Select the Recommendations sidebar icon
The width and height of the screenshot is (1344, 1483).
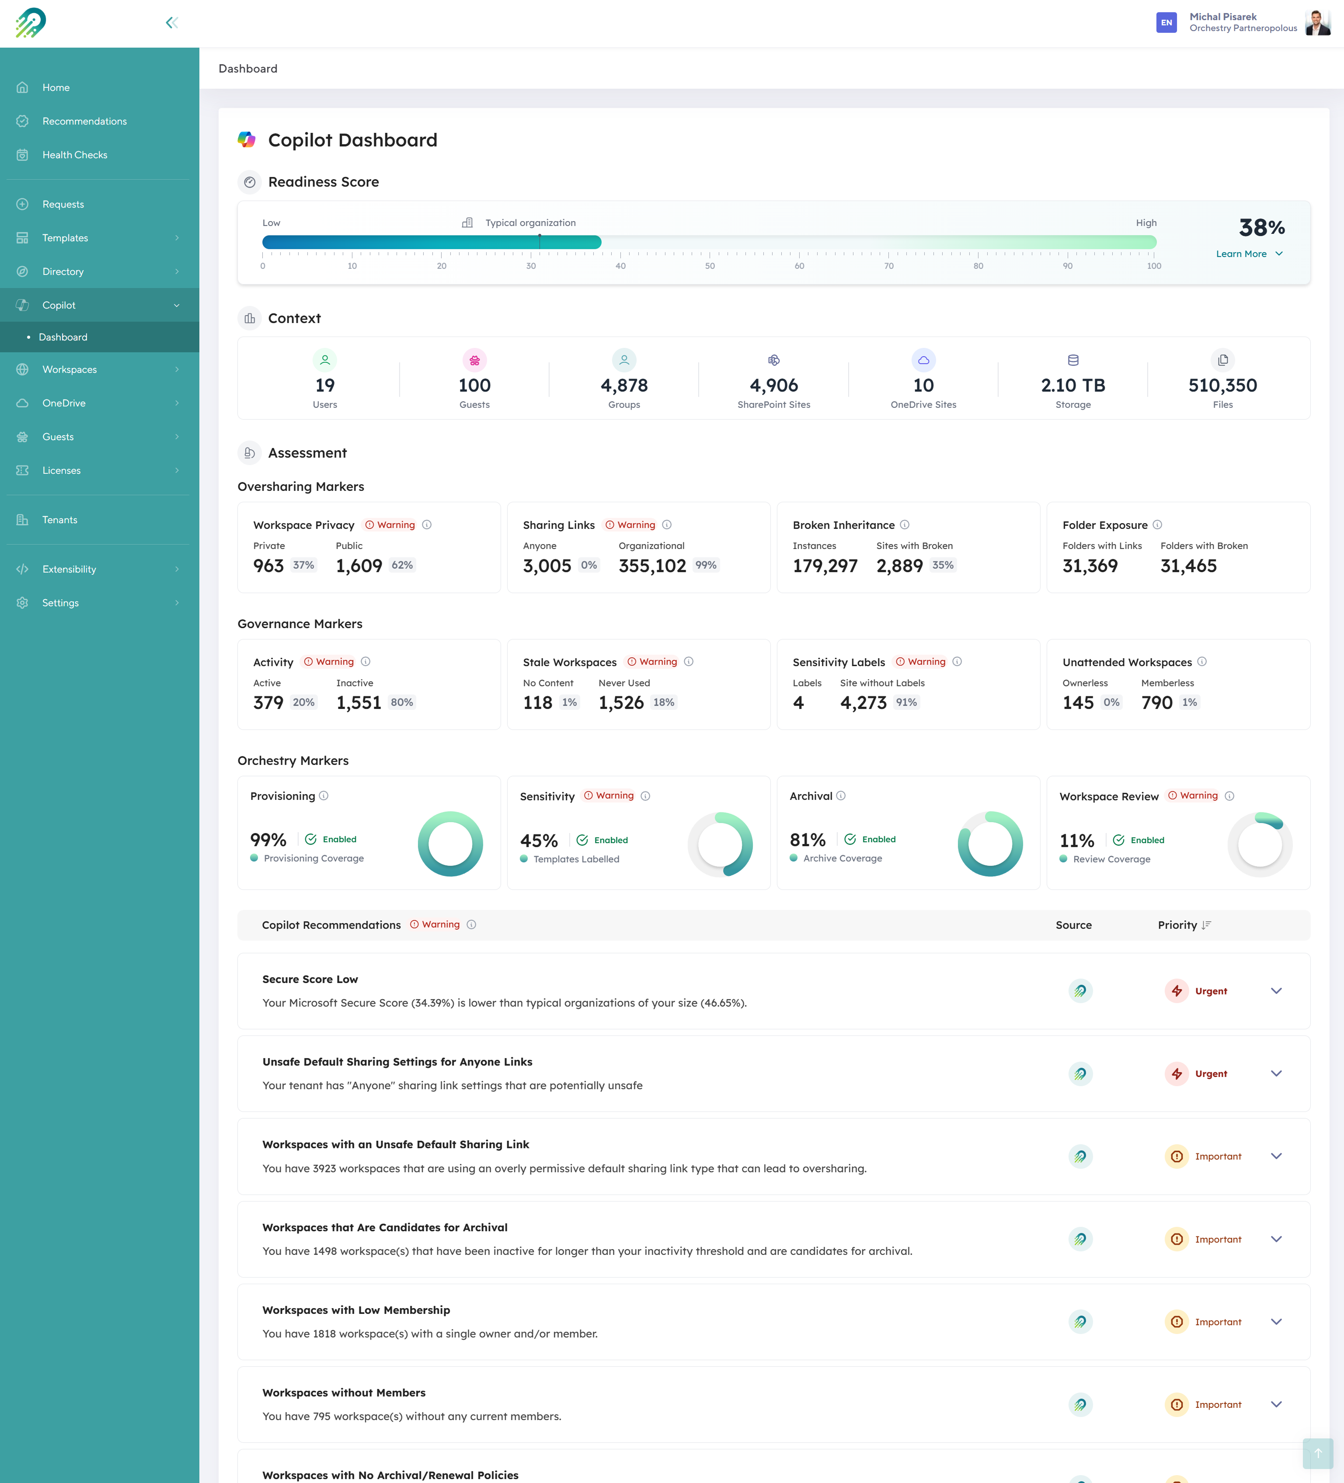[x=22, y=121]
